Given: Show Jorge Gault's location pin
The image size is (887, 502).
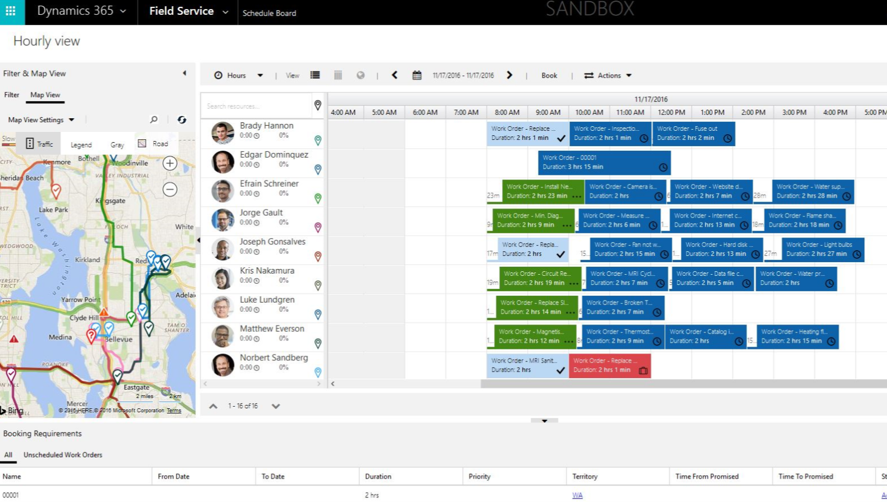Looking at the screenshot, I should [x=318, y=227].
